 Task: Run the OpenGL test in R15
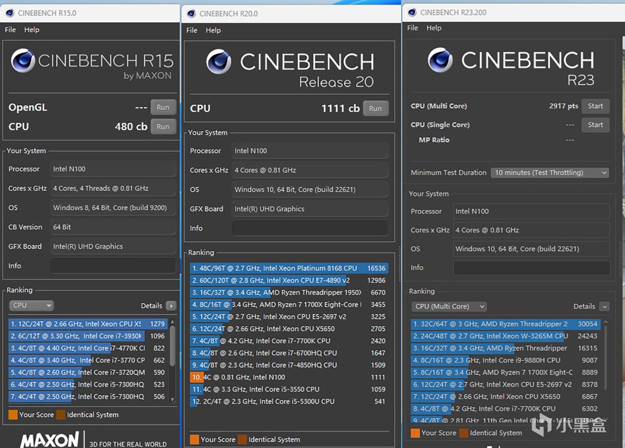[163, 107]
